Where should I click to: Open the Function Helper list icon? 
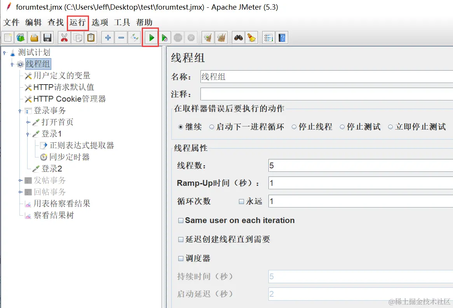click(268, 38)
